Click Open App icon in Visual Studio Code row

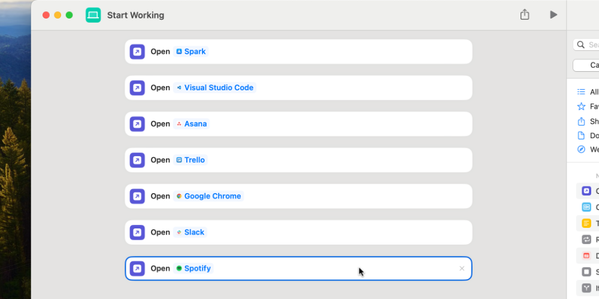[x=137, y=88]
